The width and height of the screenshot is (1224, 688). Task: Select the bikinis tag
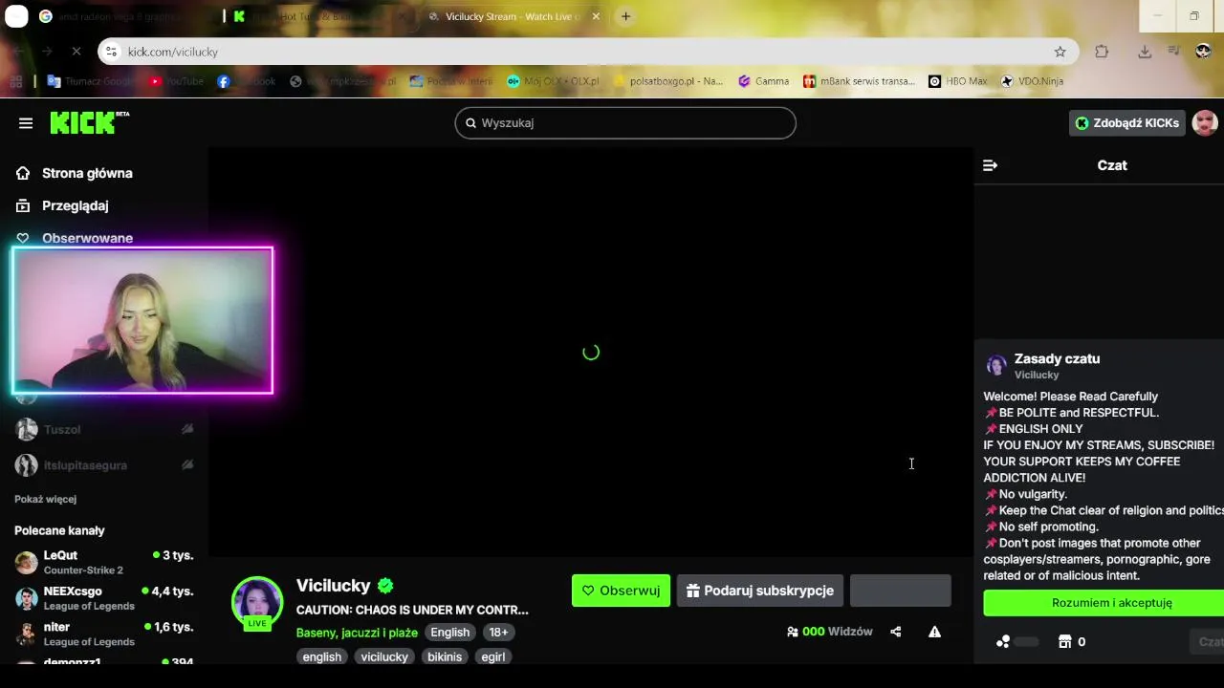click(x=445, y=657)
